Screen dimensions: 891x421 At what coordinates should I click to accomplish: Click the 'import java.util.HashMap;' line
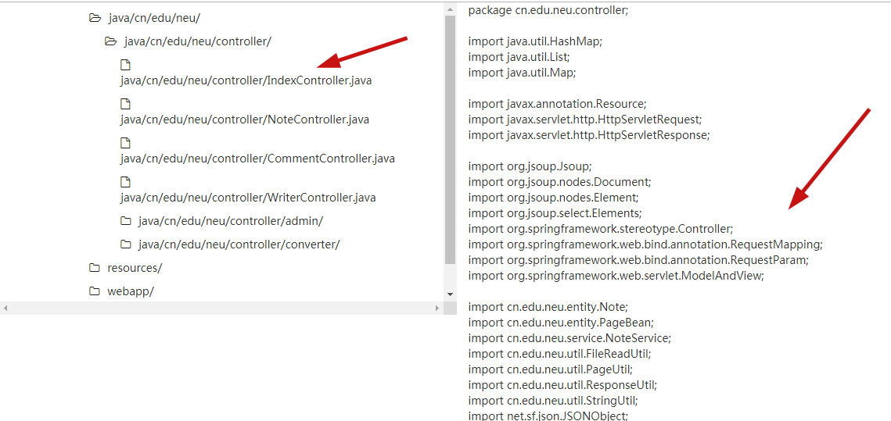535,41
